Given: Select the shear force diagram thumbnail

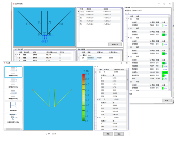Looking at the screenshot, I should click(13, 83).
